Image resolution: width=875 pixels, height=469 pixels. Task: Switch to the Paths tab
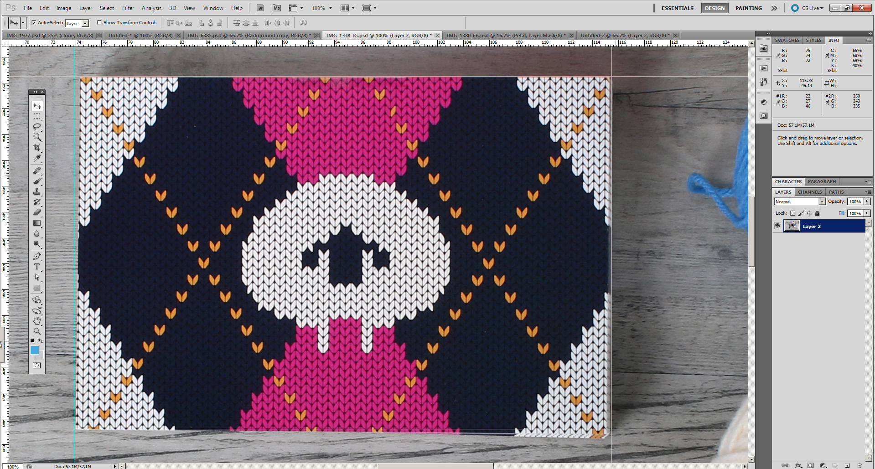[x=836, y=192]
